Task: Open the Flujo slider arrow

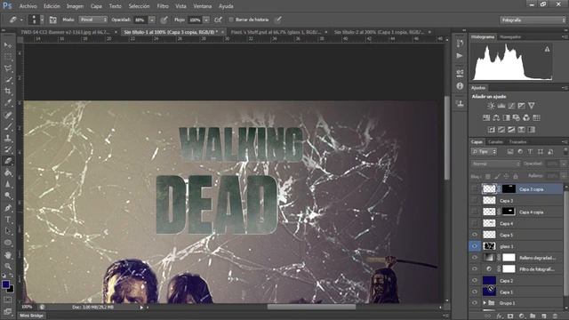Action: pyautogui.click(x=206, y=20)
